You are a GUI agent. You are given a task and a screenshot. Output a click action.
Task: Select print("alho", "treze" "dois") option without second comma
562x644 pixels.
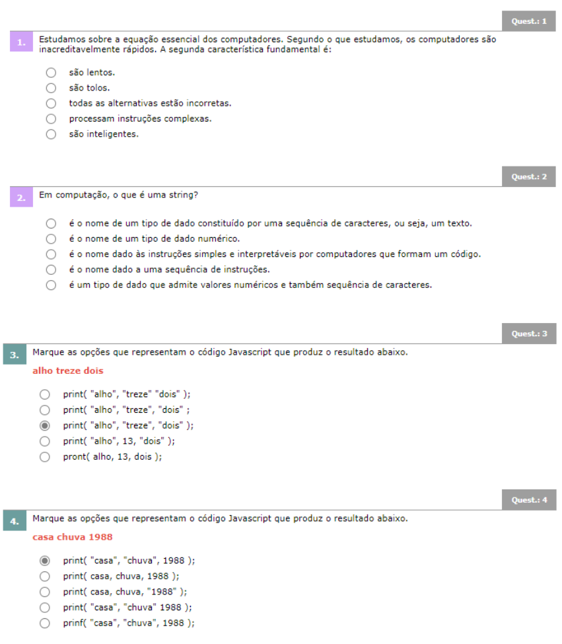pos(45,394)
